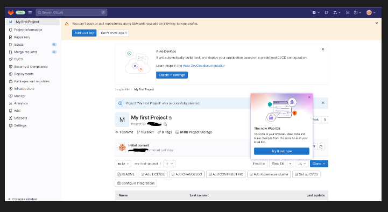Open user avatar menu in navbar

pos(371,12)
